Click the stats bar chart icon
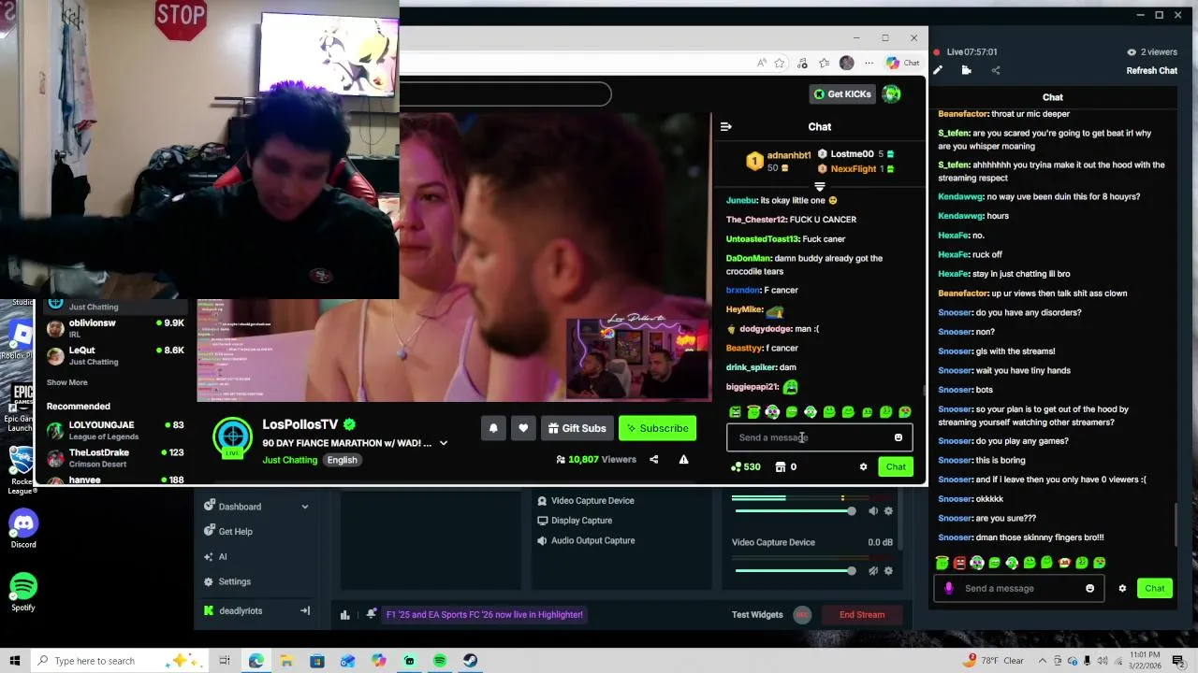This screenshot has height=673, width=1198. coord(345,614)
